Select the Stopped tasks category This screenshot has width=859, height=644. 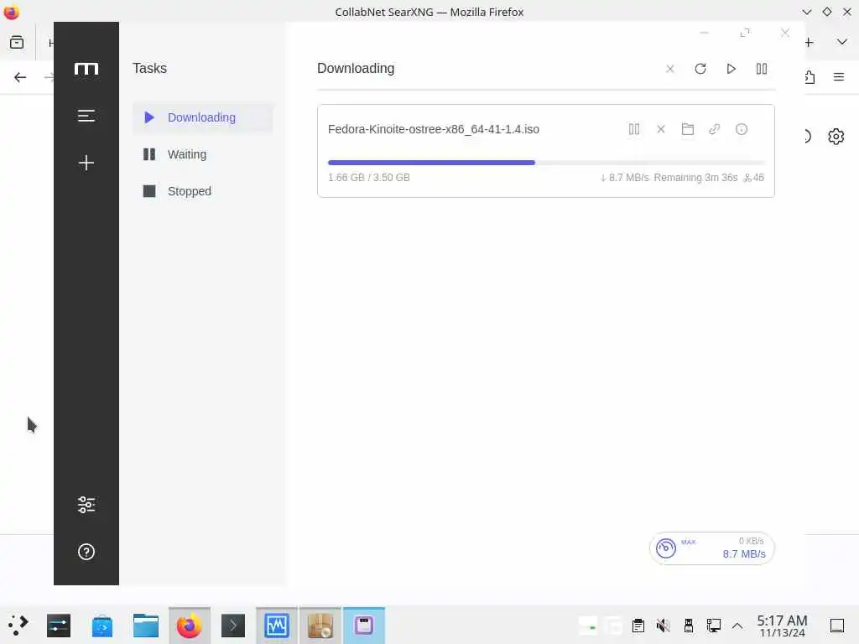[x=203, y=191]
